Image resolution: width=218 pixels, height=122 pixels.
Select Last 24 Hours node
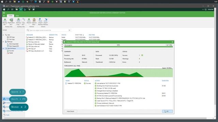coord(11,48)
